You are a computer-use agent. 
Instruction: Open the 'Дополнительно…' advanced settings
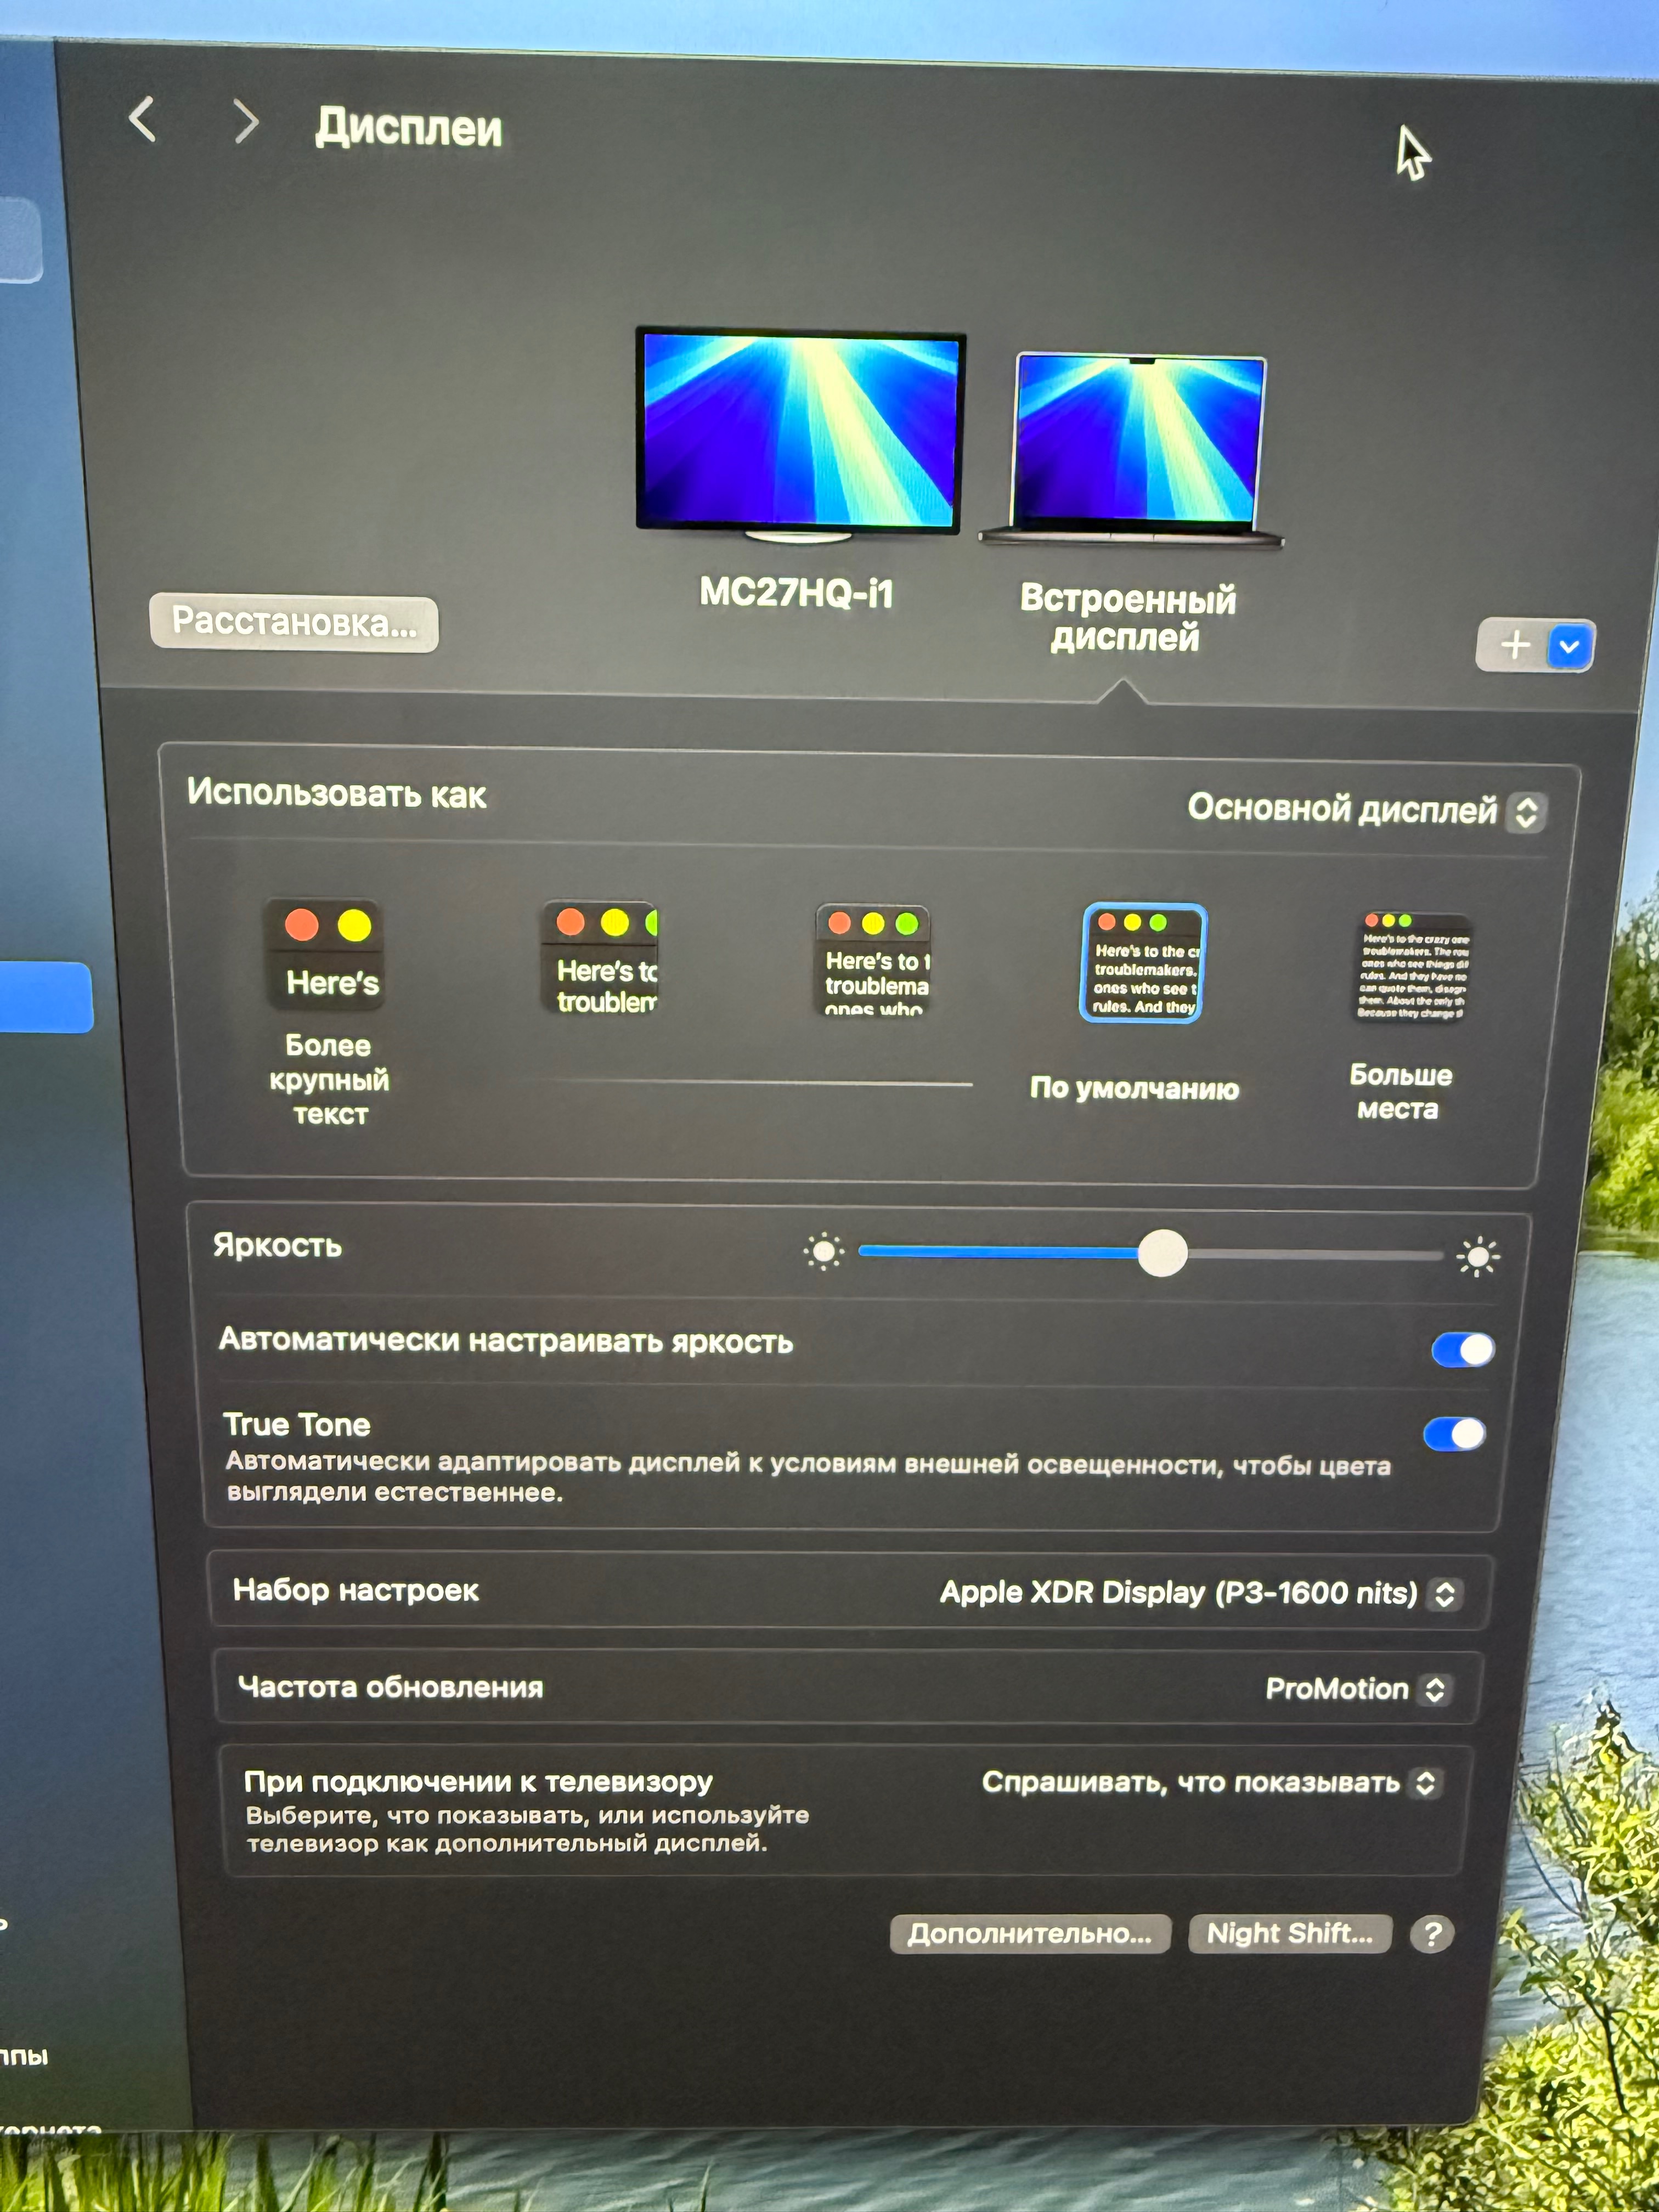pos(1029,1933)
